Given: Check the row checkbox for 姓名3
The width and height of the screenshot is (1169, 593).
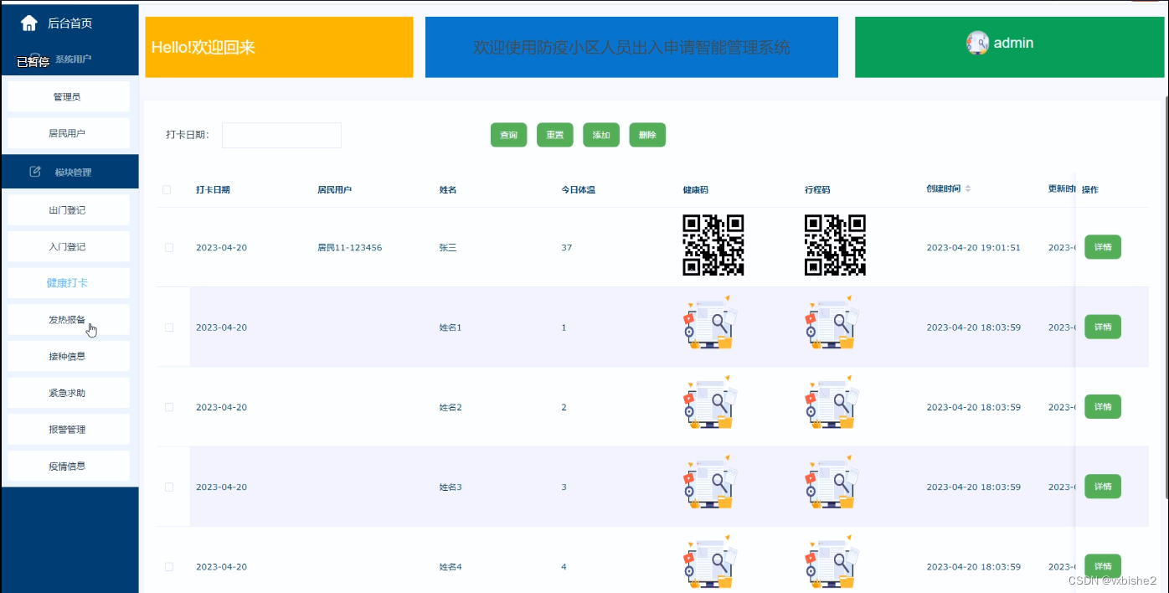Looking at the screenshot, I should tap(169, 487).
